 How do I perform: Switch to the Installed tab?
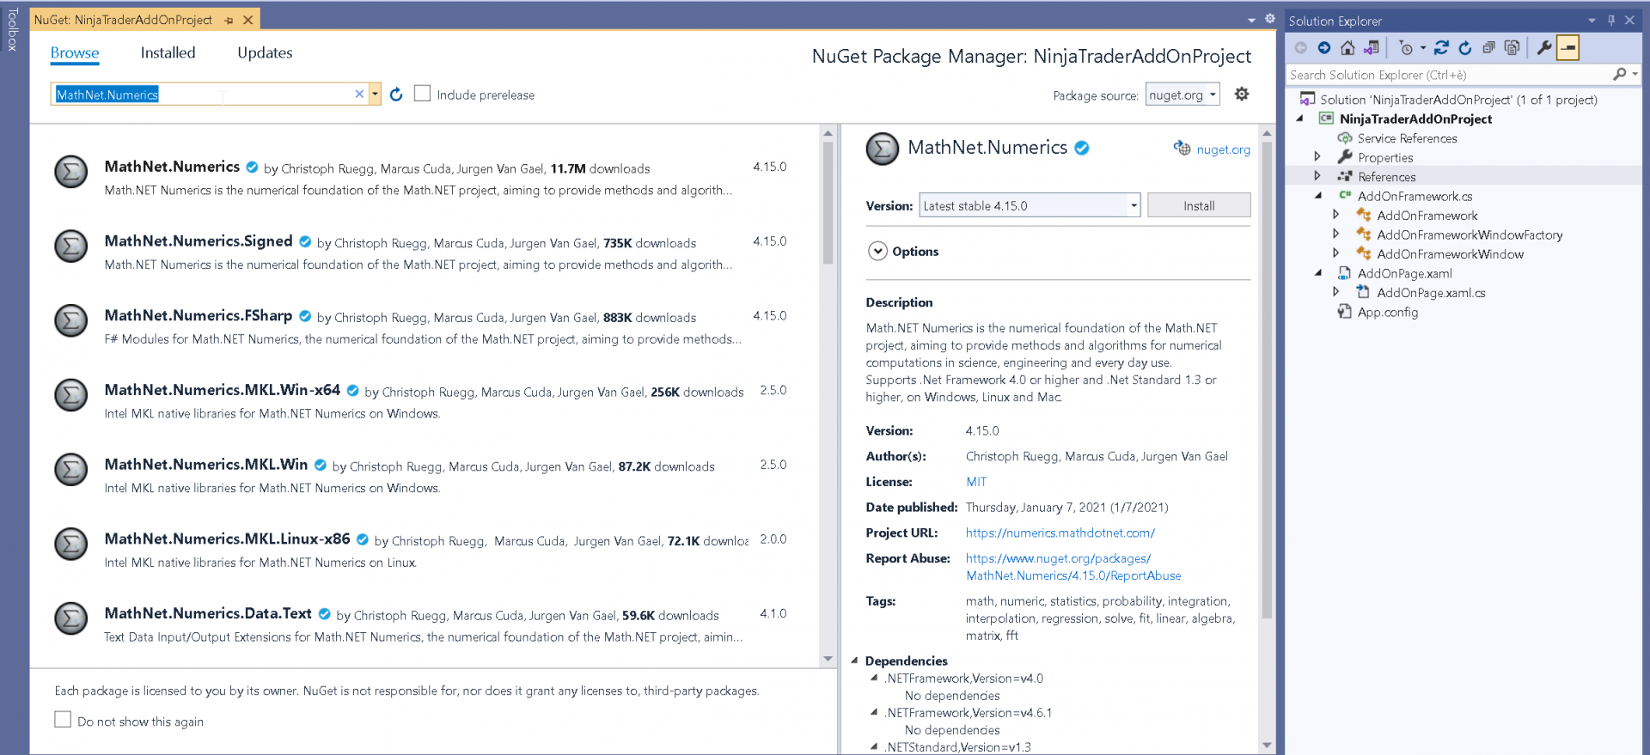[x=168, y=53]
